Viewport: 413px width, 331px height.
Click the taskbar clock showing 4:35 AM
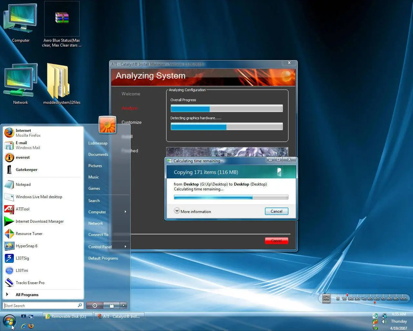coord(399,314)
